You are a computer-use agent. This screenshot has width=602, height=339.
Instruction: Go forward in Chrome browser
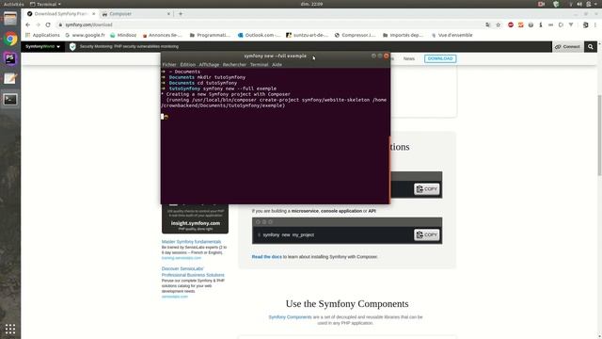(38, 24)
